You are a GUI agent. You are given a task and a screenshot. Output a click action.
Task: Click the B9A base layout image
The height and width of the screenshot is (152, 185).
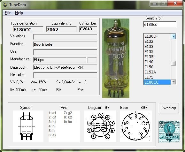pyautogui.click(x=136, y=126)
